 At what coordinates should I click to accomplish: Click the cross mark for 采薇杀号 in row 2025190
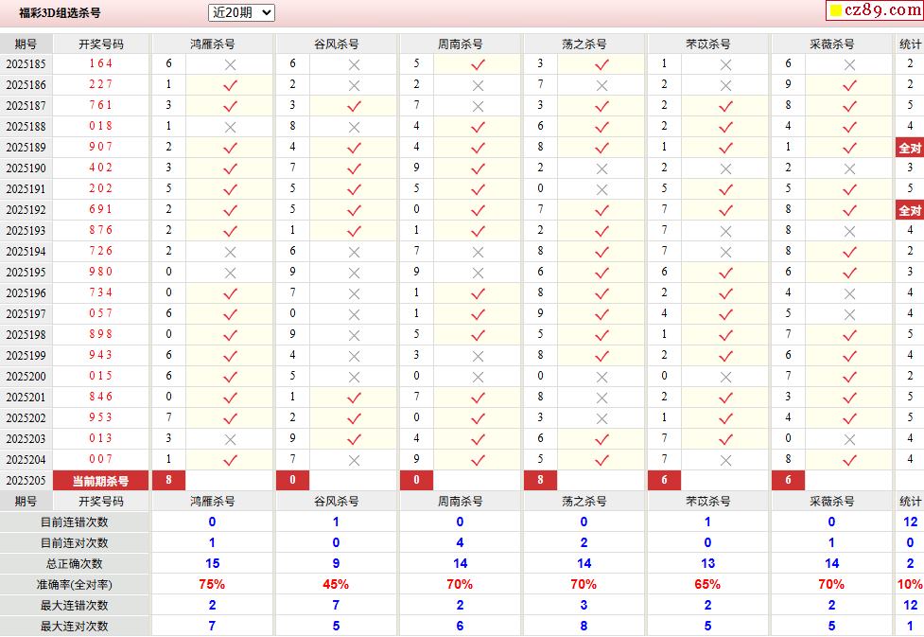[849, 168]
